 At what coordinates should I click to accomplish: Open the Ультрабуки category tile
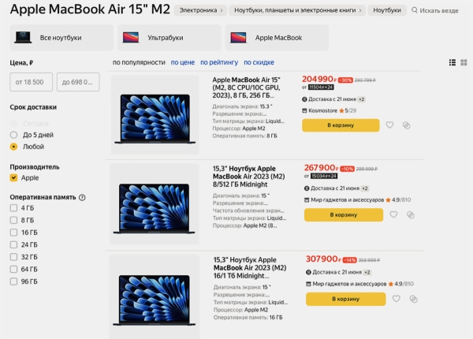tap(169, 38)
